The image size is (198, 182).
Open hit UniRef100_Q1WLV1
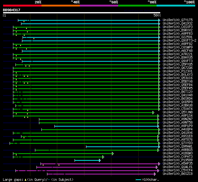[178, 167]
